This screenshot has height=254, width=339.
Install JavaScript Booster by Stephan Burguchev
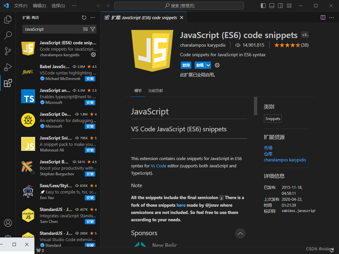[90, 174]
